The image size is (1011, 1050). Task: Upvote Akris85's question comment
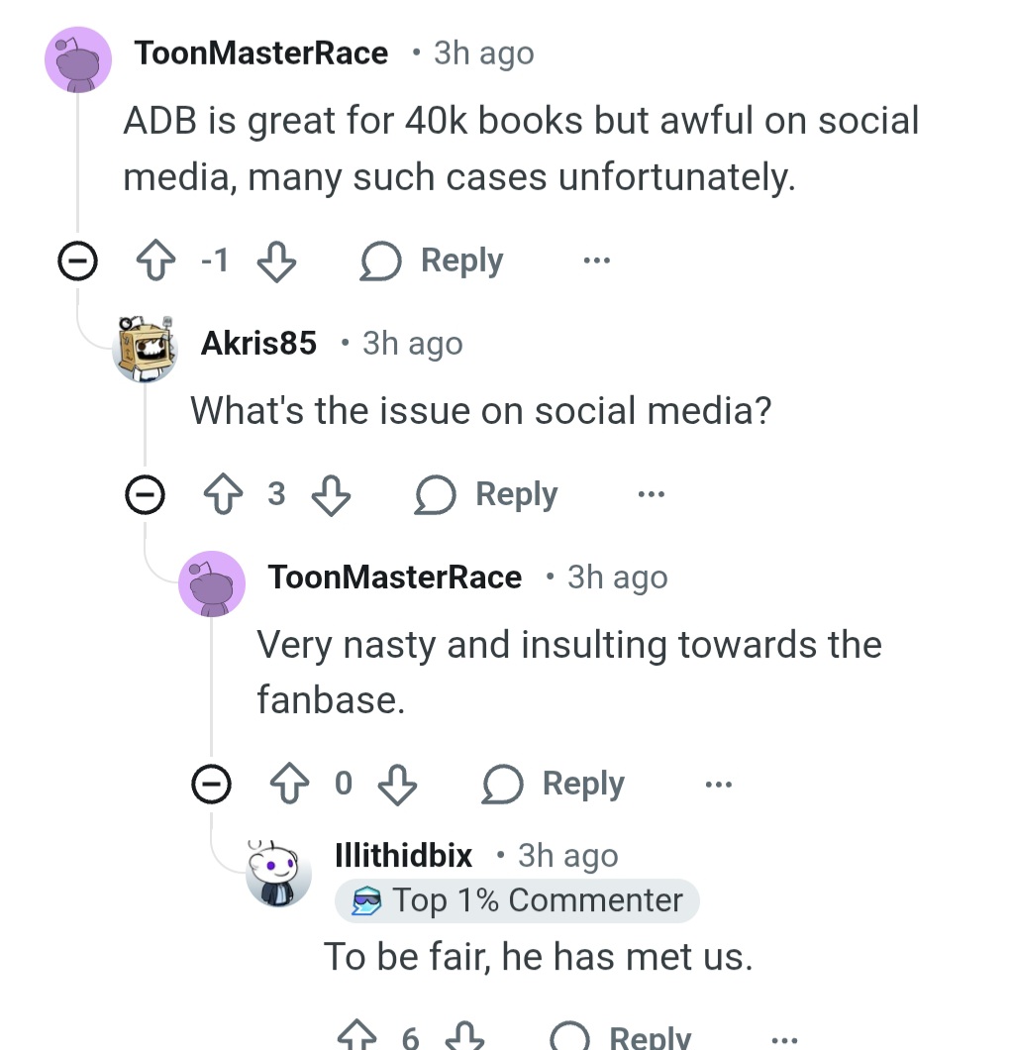pos(222,494)
